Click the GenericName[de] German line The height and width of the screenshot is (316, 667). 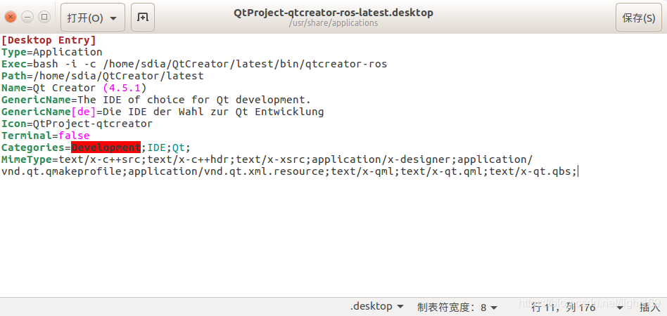point(163,112)
